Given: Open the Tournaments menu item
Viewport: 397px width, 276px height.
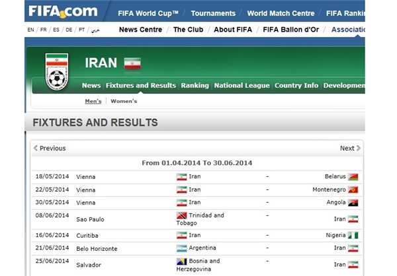Looking at the screenshot, I should click(213, 13).
